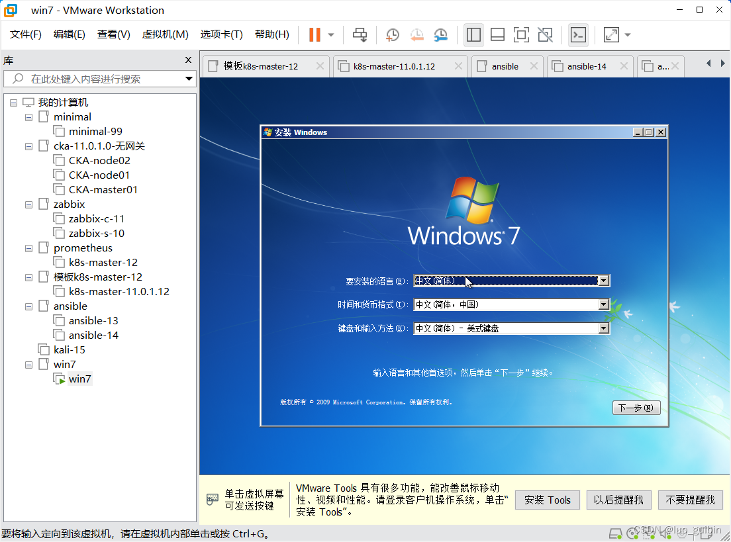Click the send Ctrl+Alt+Del toolbar icon
Screen dimensions: 731x542
(360, 34)
